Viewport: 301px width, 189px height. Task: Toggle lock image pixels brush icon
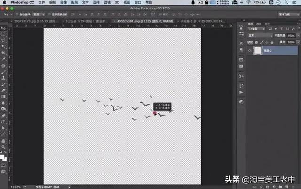point(261,42)
